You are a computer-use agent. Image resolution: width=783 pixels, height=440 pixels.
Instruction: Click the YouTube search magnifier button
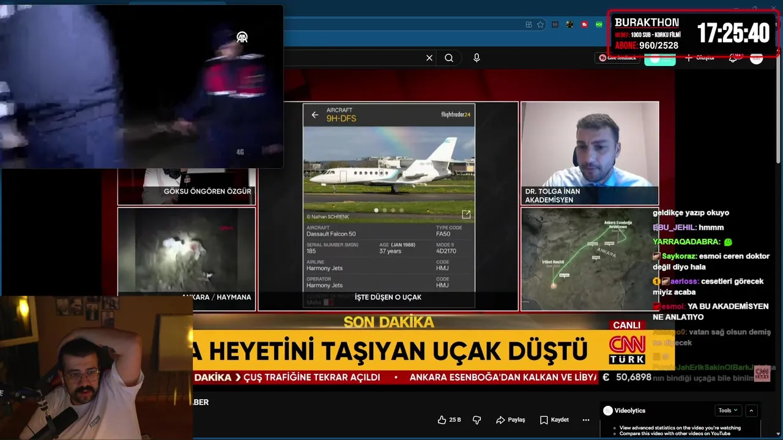tap(449, 58)
